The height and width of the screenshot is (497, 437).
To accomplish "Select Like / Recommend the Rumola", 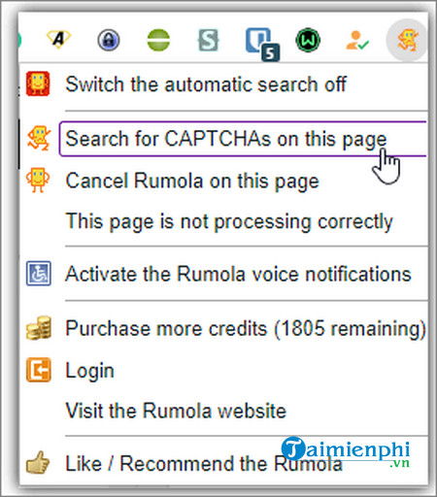I will click(204, 464).
